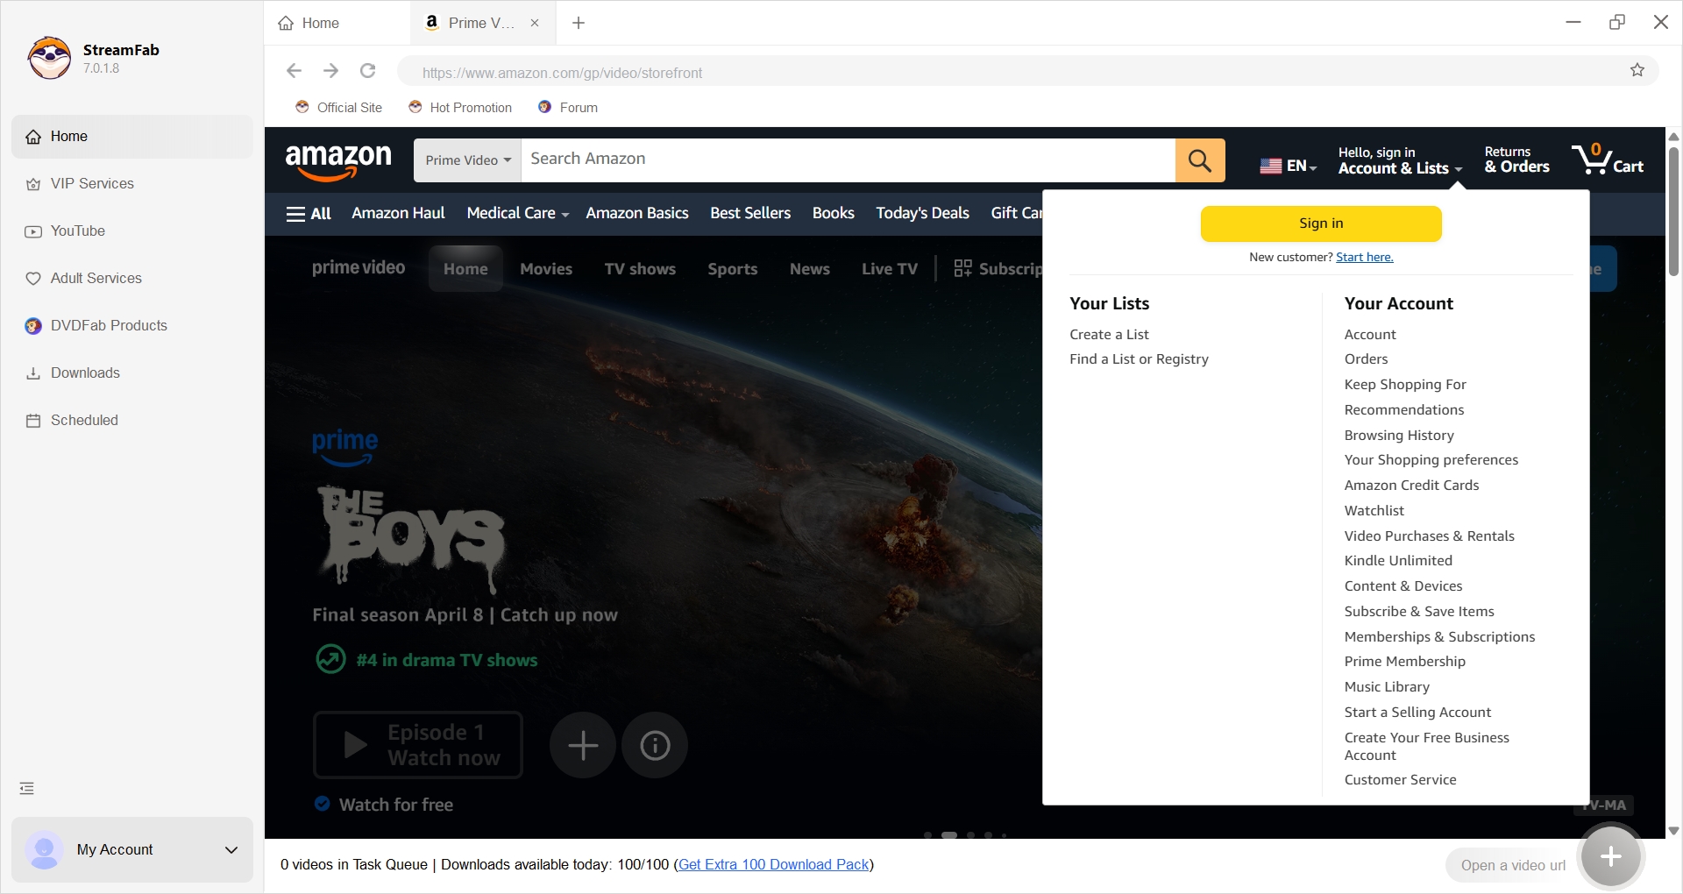Go back to previous page

(294, 71)
